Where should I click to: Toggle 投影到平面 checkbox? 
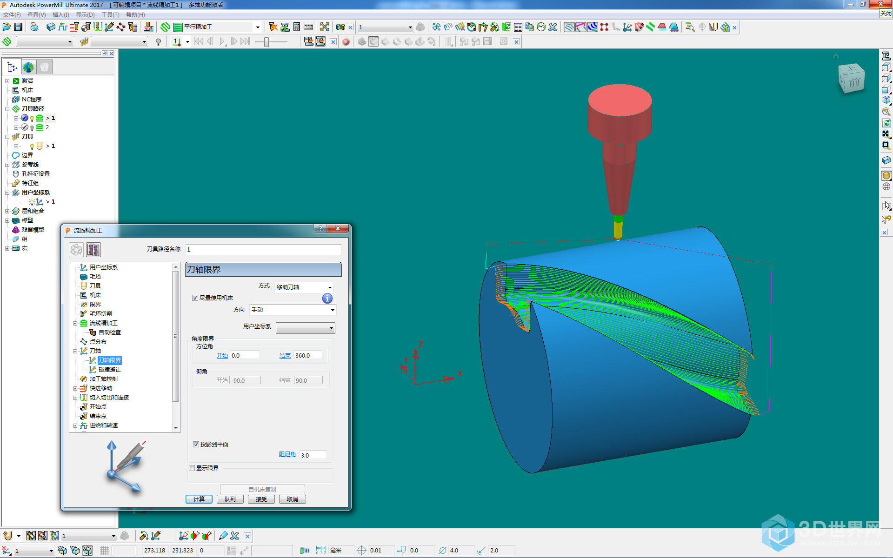pyautogui.click(x=196, y=445)
